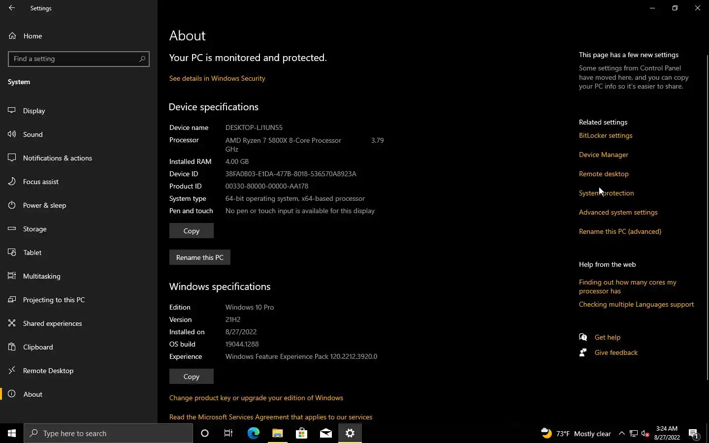The width and height of the screenshot is (709, 443).
Task: Click the network icon in system tray
Action: [x=634, y=433]
